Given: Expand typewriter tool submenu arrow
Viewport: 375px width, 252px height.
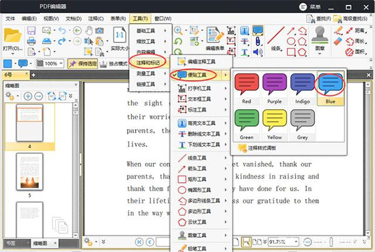Looking at the screenshot, I should [226, 89].
